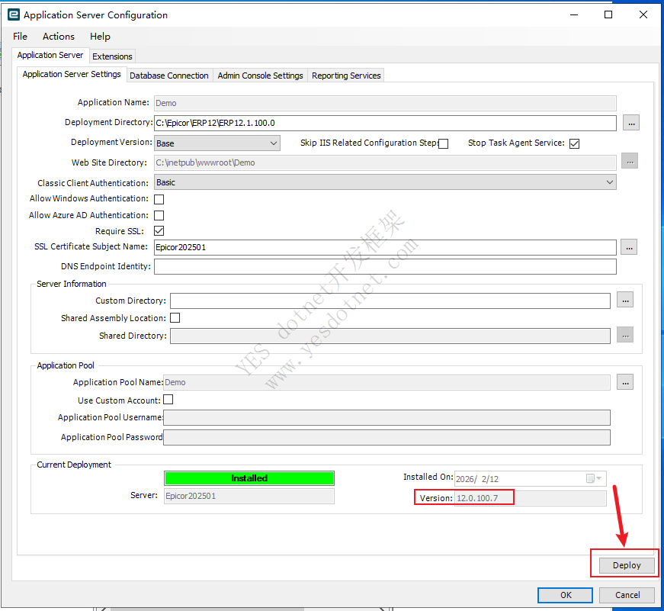Viewport: 664px width, 611px height.
Task: Open the Extensions tab
Action: pyautogui.click(x=112, y=56)
